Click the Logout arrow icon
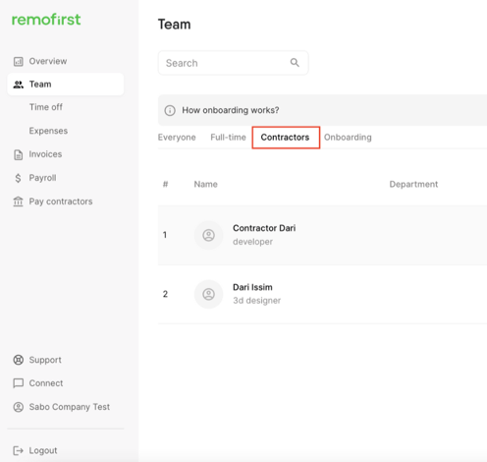The width and height of the screenshot is (487, 462). [18, 451]
